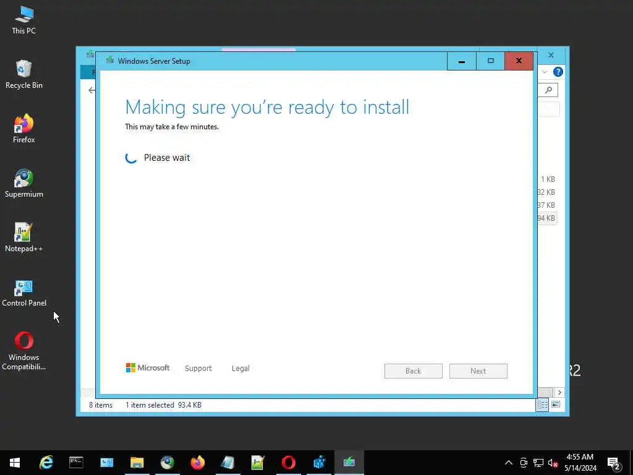Switch to Opera in the taskbar

(x=288, y=463)
